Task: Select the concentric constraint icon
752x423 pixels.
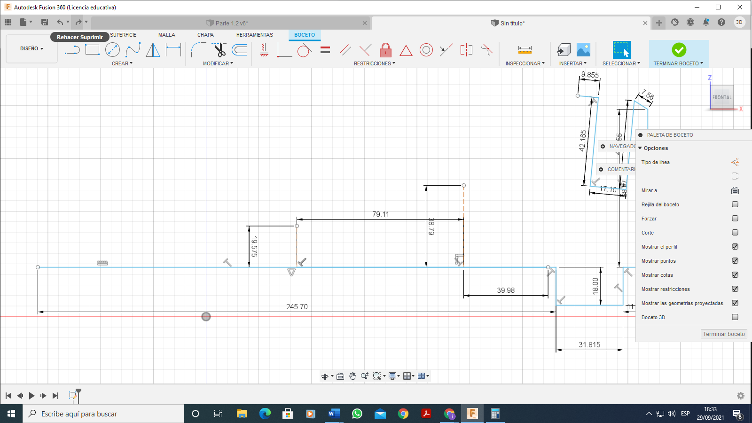Action: point(426,50)
